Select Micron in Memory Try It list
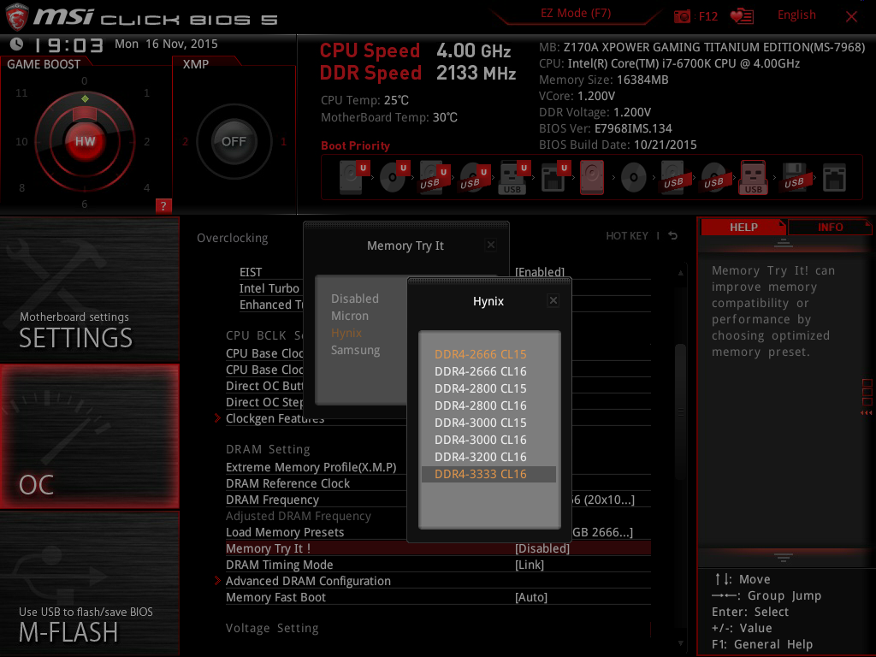 point(350,316)
